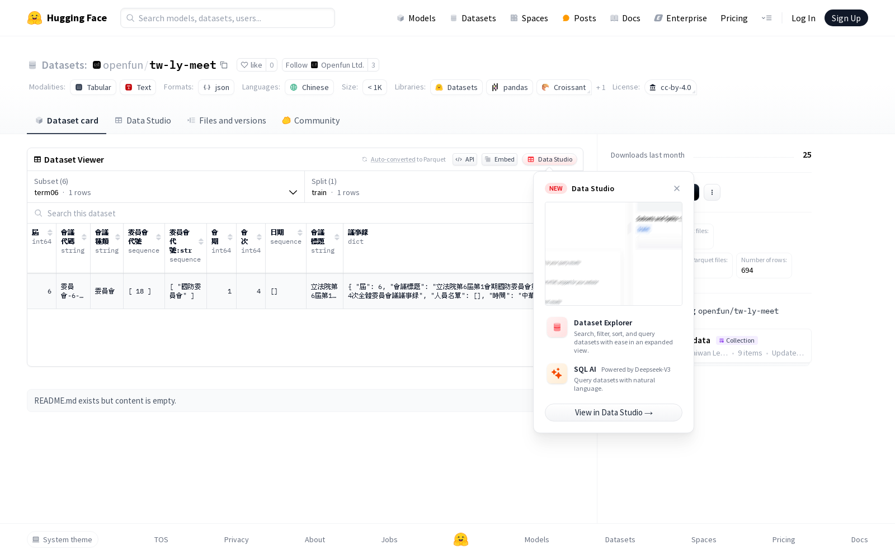Screen dimensions: 895x559
Task: Open Posts in top navigation
Action: point(579,18)
